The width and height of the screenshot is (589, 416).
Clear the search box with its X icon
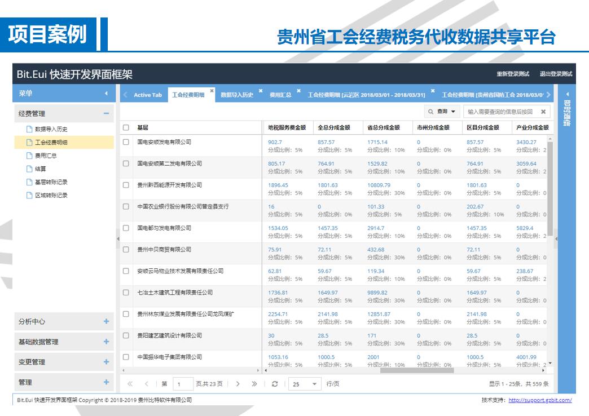coord(543,112)
